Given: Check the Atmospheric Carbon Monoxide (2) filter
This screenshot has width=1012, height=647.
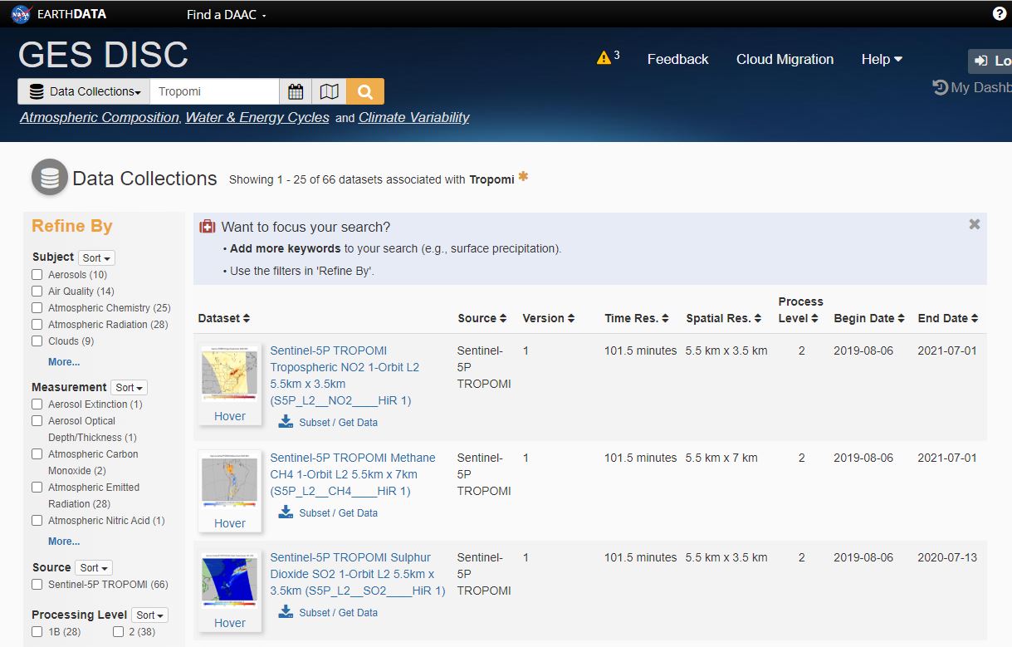Looking at the screenshot, I should tap(37, 453).
